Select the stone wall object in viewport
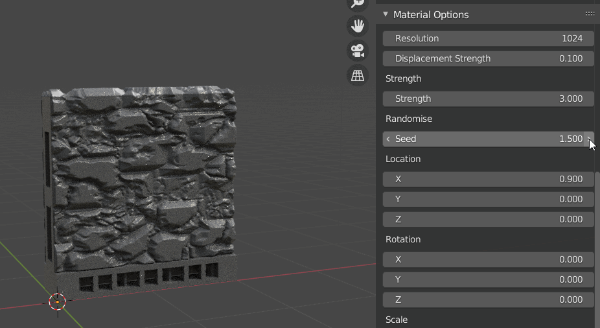 (x=140, y=187)
